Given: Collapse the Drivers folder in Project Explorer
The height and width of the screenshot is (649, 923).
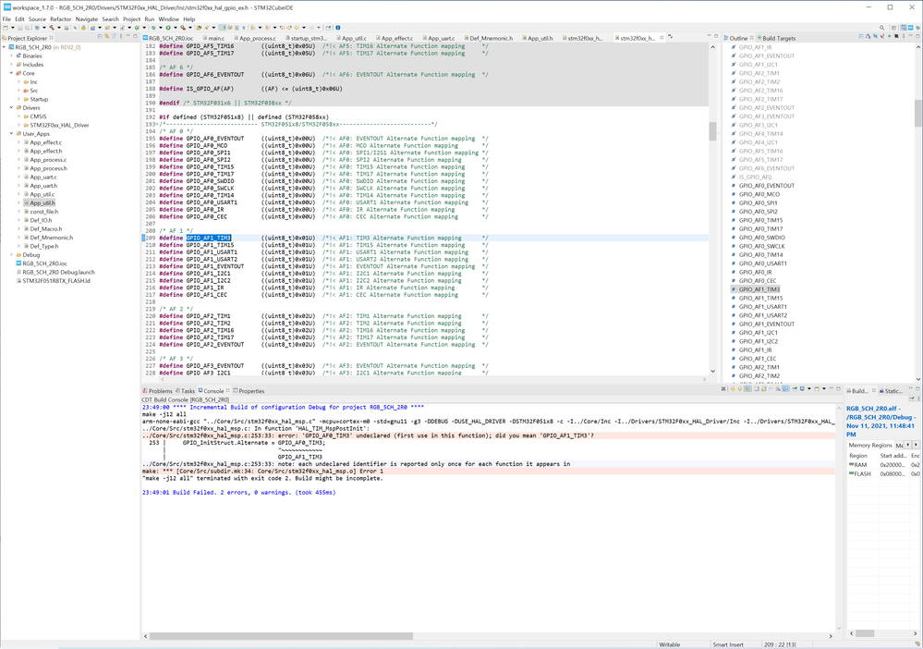Looking at the screenshot, I should (11, 108).
